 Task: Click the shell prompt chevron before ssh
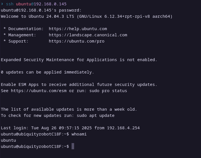click(x=2, y=4)
